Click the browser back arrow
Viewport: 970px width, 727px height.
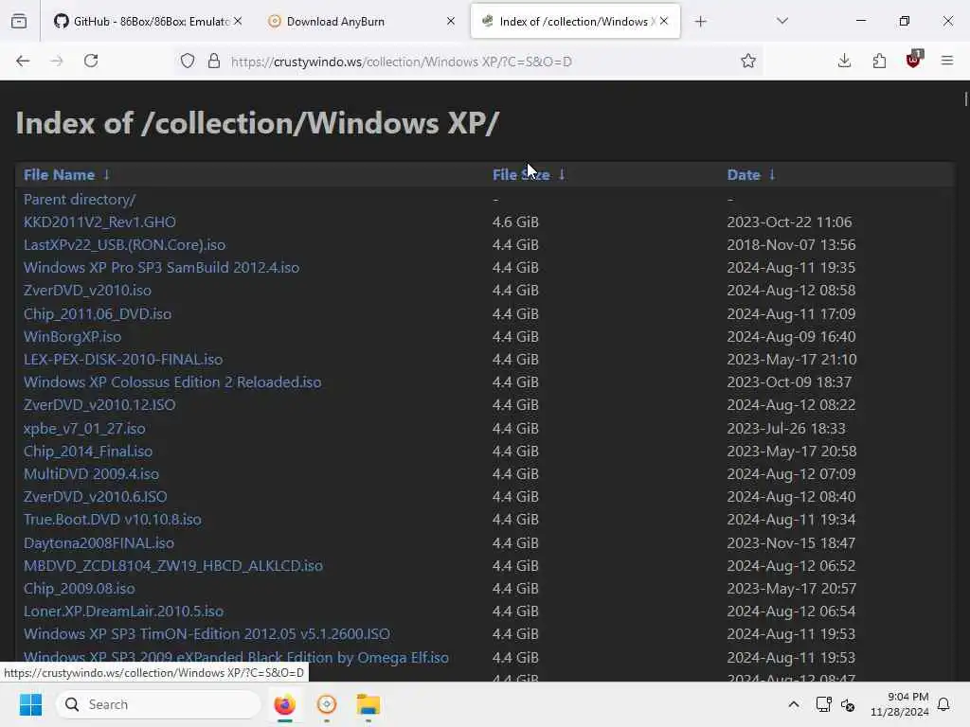click(23, 61)
